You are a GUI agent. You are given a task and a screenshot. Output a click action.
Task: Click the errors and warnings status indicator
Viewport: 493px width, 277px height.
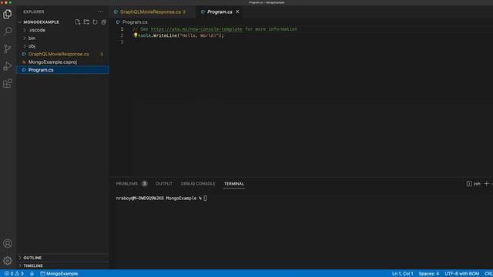[x=14, y=274]
